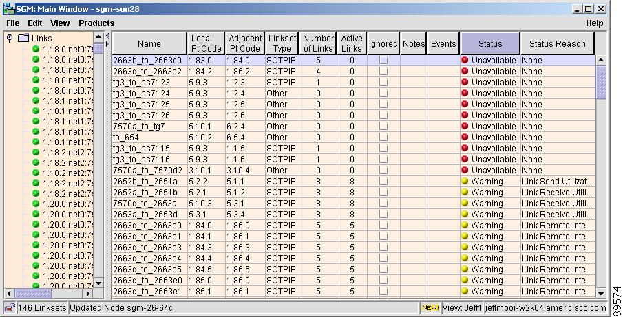This screenshot has width=623, height=317.
Task: Collapse the Links tree node handle
Action: (10, 39)
